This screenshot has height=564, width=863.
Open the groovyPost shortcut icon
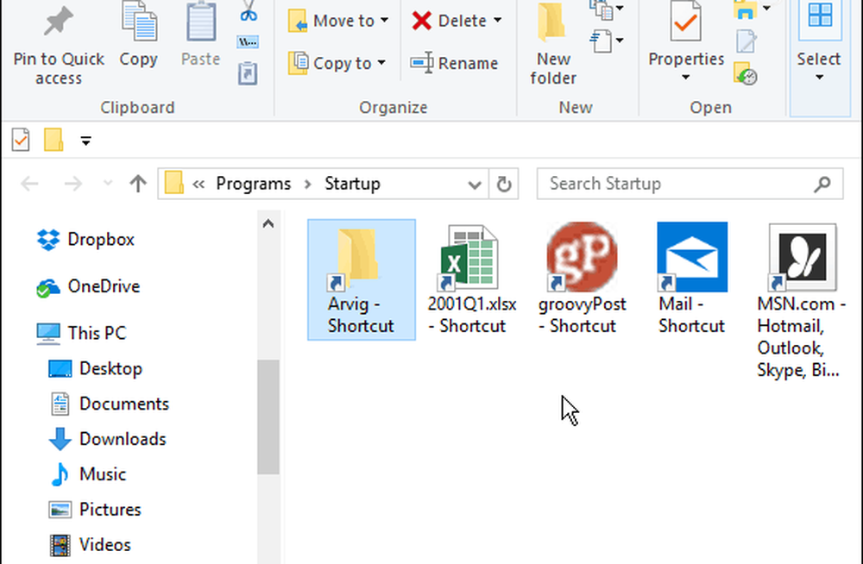coord(582,258)
